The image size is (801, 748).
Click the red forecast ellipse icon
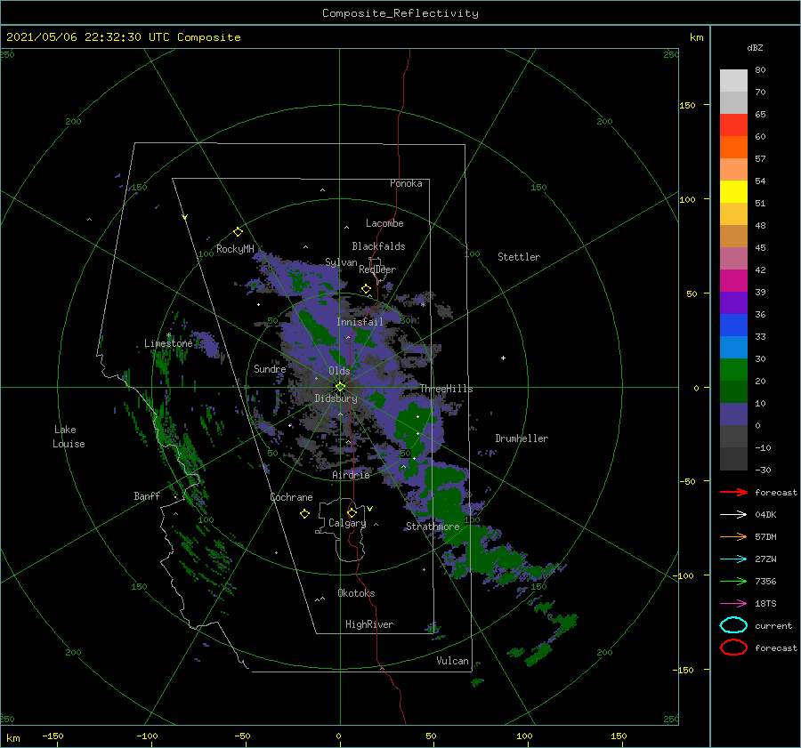click(733, 647)
